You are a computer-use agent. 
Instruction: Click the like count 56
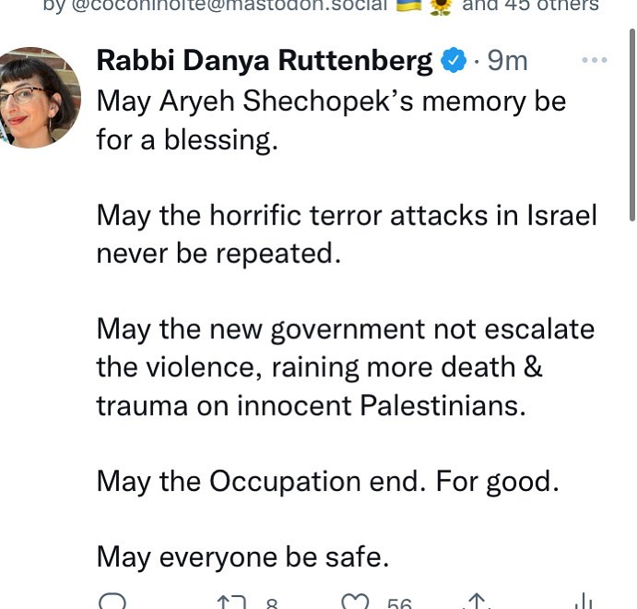pyautogui.click(x=399, y=604)
